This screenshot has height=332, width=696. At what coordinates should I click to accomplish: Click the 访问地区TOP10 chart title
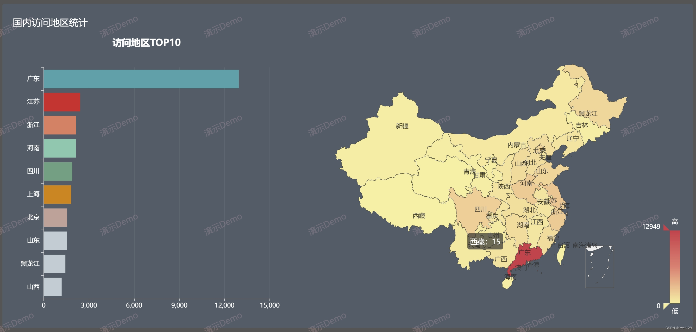tap(146, 42)
